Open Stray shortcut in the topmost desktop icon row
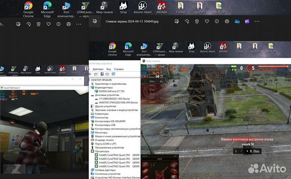 coord(123,8)
